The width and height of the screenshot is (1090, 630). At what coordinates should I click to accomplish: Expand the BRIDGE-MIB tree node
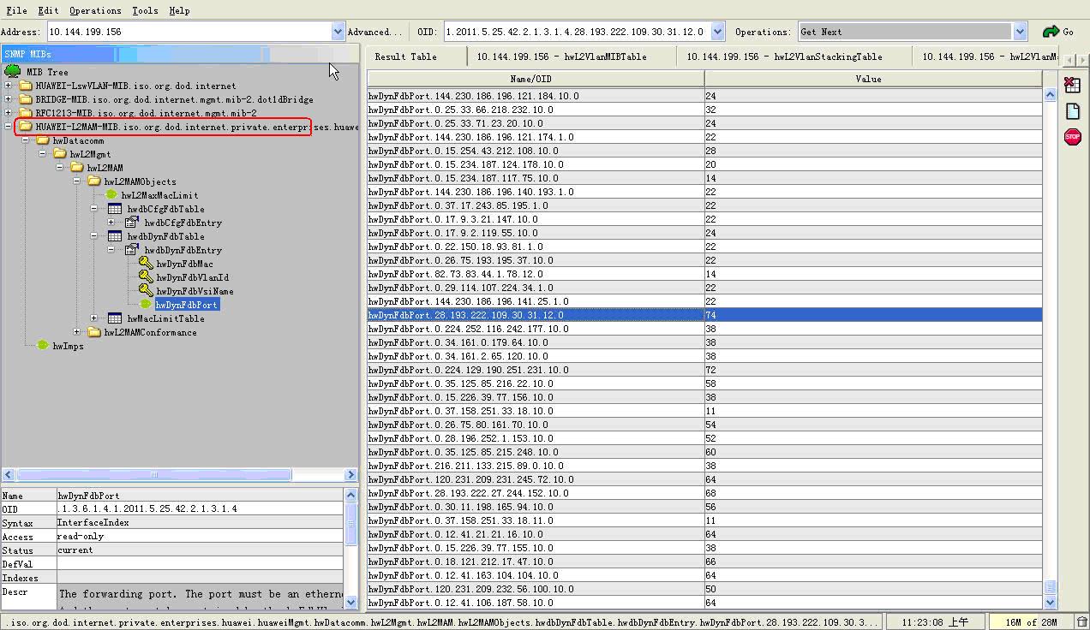[9, 99]
